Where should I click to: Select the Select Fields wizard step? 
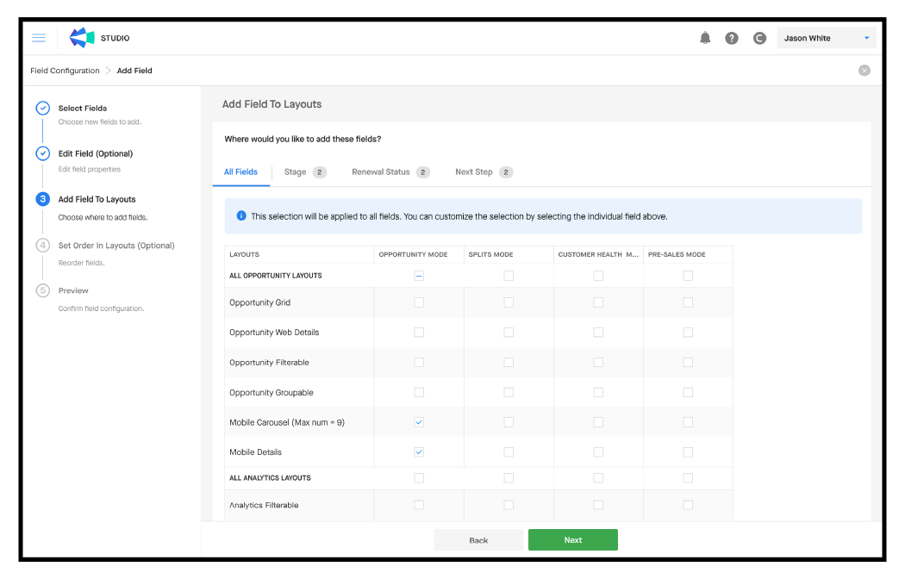pyautogui.click(x=83, y=108)
